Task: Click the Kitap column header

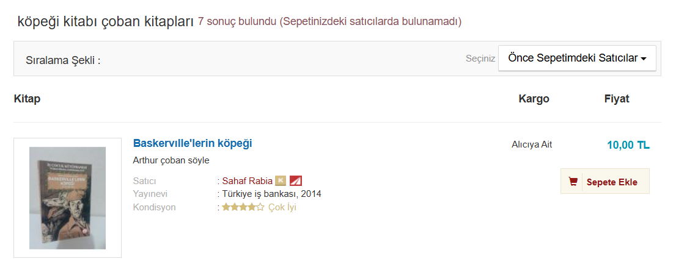Action: pos(27,99)
